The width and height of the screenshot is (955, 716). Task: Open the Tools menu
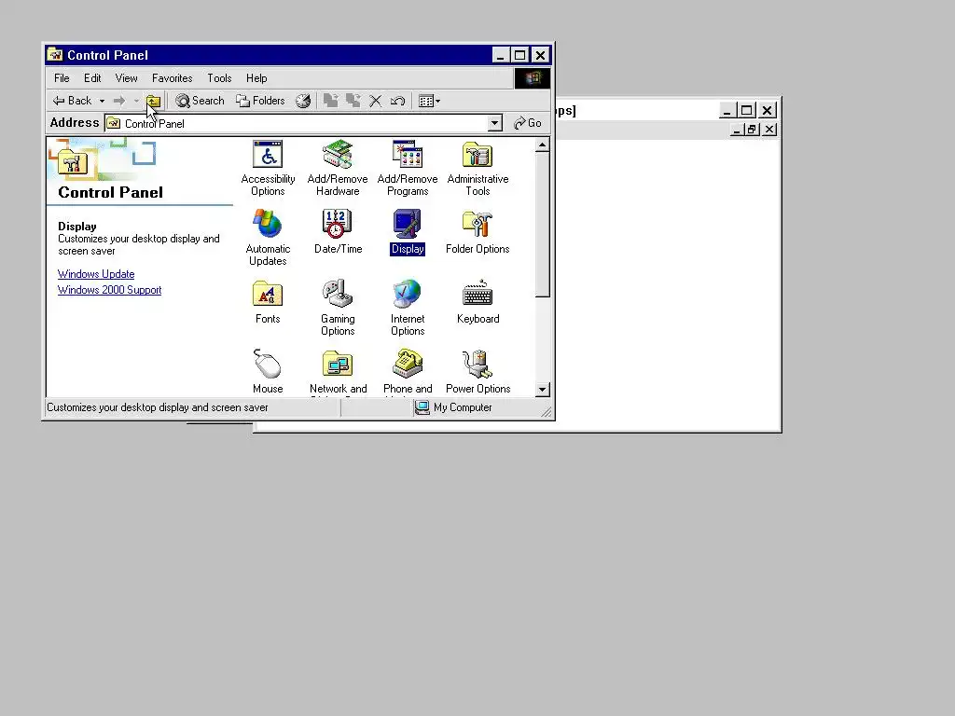tap(219, 78)
